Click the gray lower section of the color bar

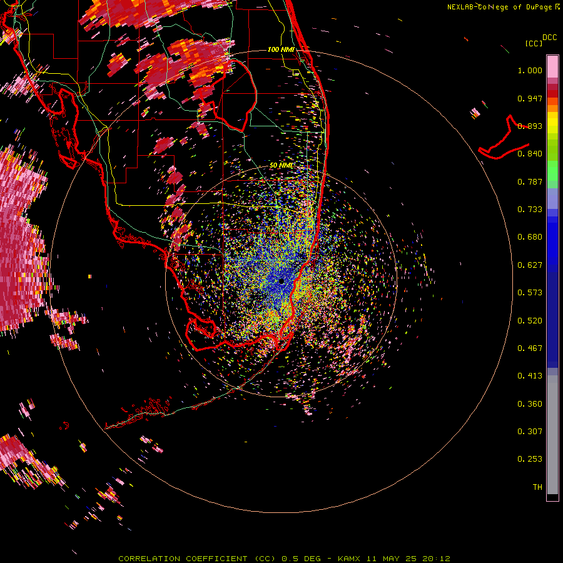coord(552,435)
